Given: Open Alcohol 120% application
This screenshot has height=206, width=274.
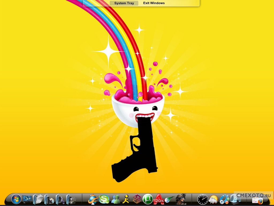Looking at the screenshot, I should click(159, 199).
